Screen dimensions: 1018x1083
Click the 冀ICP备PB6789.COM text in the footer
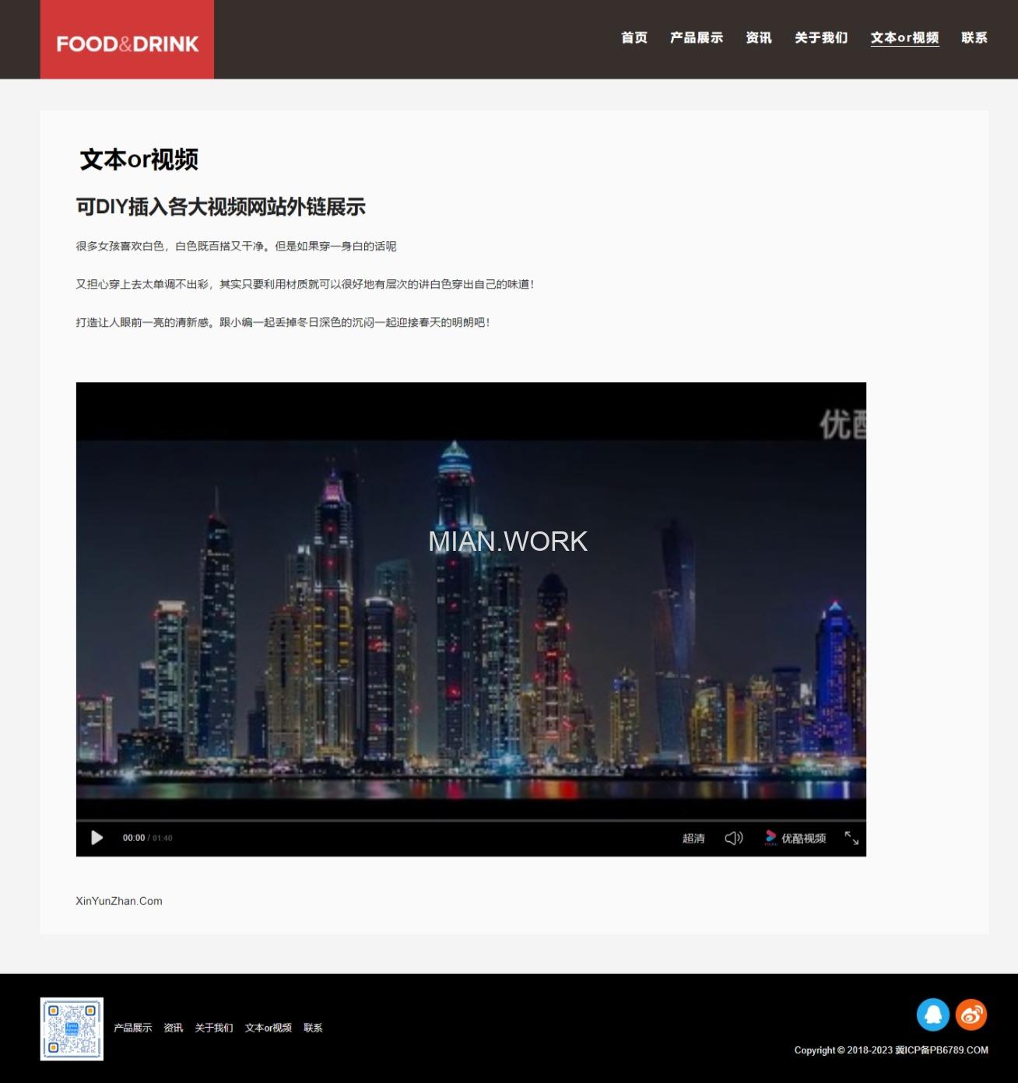point(942,1050)
